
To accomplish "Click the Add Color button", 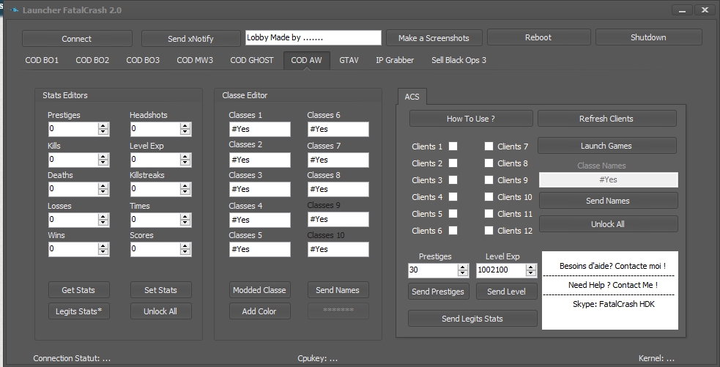I will pyautogui.click(x=259, y=311).
